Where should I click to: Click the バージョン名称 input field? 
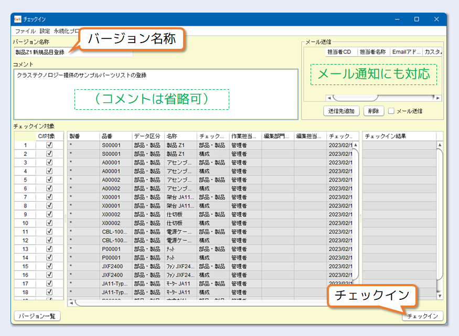[x=73, y=52]
